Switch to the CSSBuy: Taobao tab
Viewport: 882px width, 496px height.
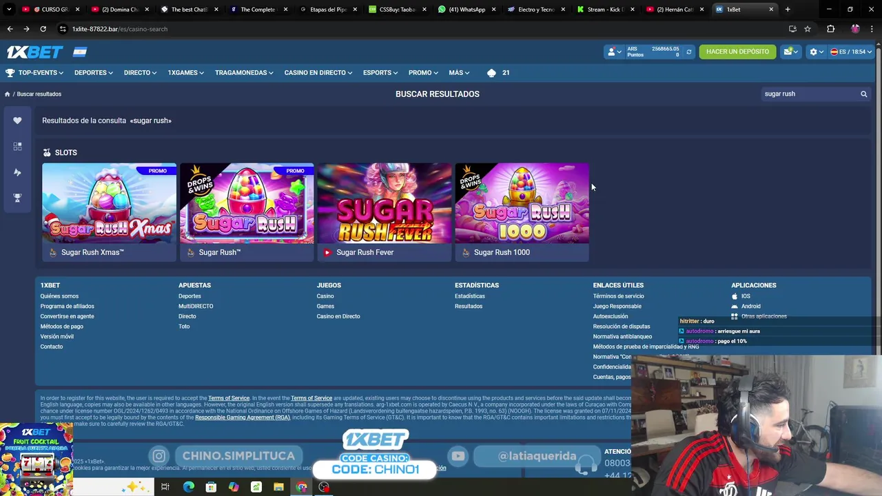(397, 10)
